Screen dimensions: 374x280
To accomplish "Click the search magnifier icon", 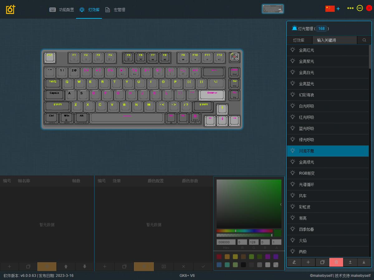I will pos(364,40).
